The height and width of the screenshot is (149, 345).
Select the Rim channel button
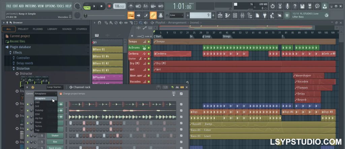pos(55,142)
